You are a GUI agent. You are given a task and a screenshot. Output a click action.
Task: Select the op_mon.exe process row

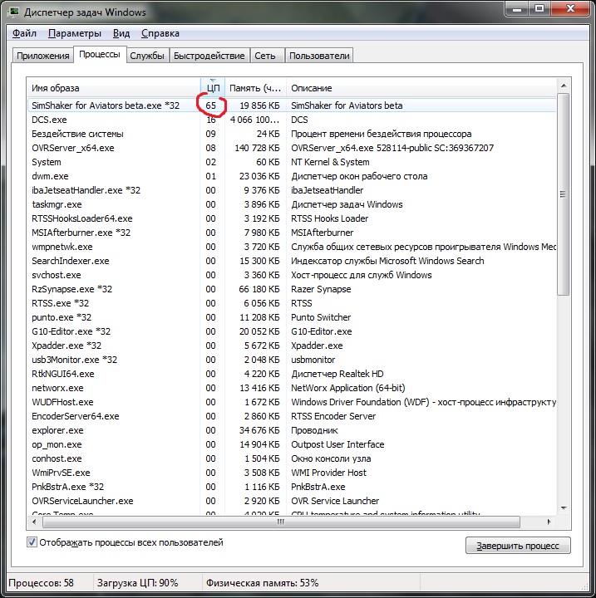(x=292, y=444)
